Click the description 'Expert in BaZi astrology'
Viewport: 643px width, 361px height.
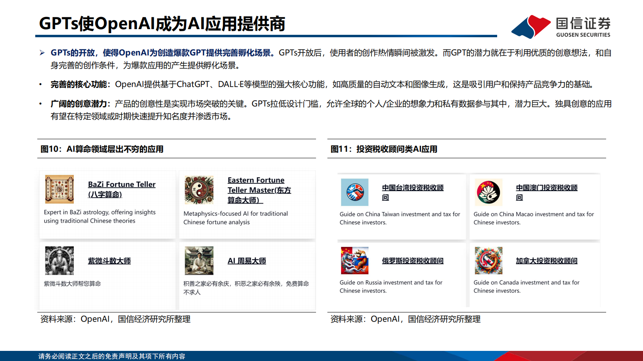[100, 217]
